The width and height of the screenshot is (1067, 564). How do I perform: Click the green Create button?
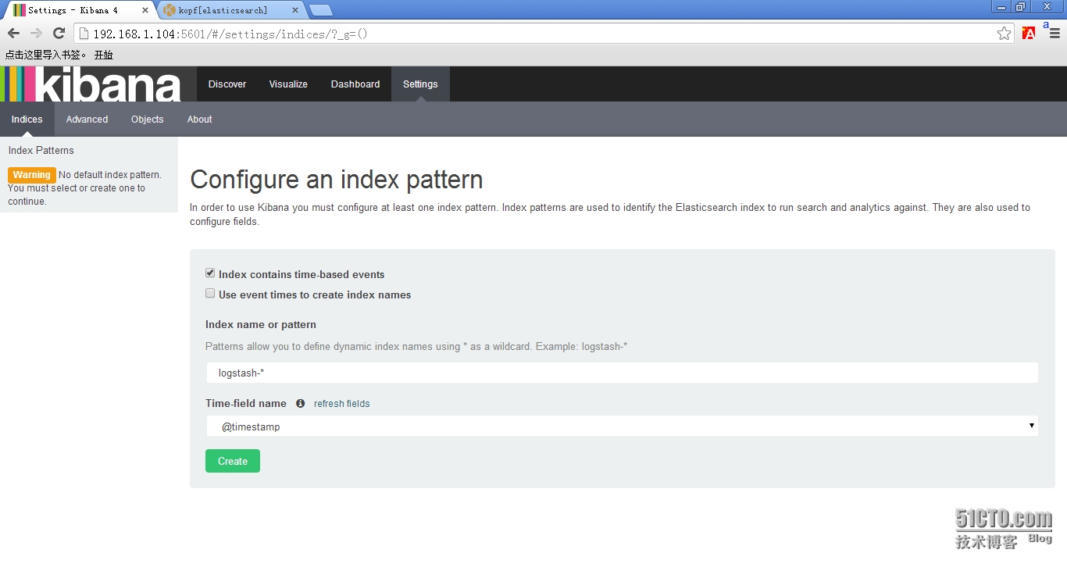(233, 461)
